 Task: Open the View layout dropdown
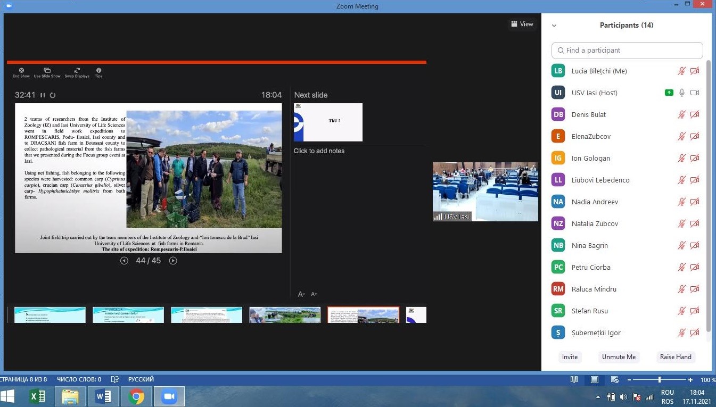click(522, 24)
